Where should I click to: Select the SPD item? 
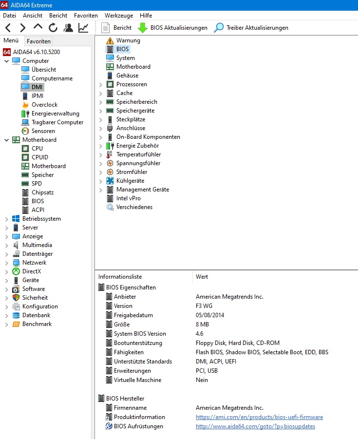pos(32,184)
